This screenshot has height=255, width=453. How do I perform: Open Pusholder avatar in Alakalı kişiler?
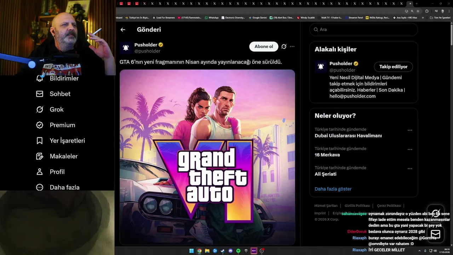321,67
